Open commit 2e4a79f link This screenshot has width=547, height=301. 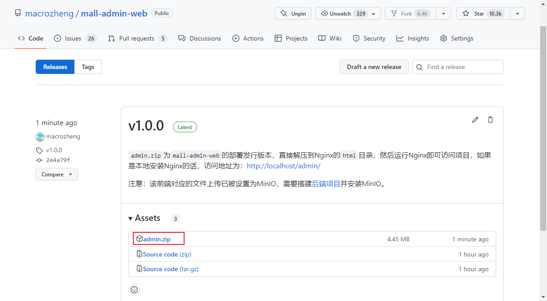(58, 160)
